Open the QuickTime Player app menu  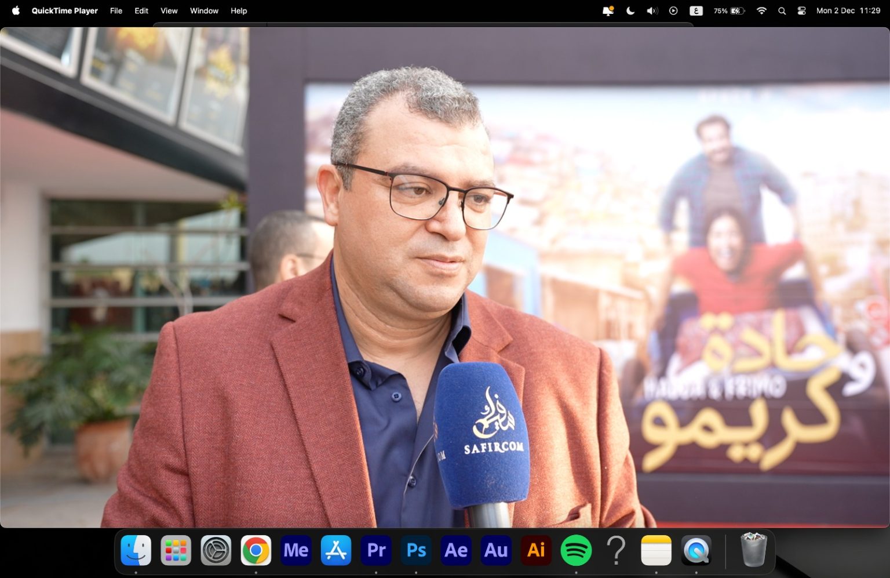point(65,10)
